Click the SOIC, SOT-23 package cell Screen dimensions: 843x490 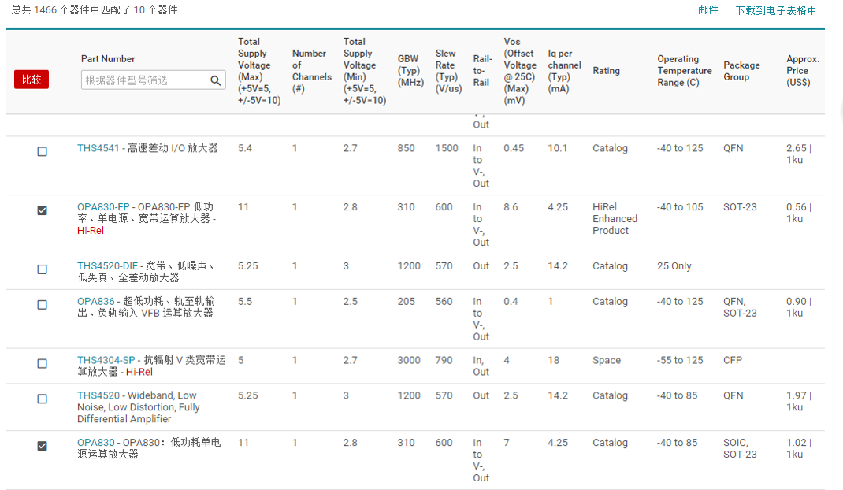pyautogui.click(x=740, y=448)
